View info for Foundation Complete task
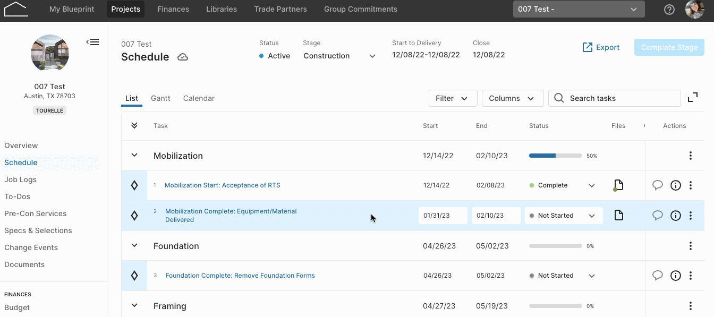Viewport: 714px width, 317px height. [676, 276]
